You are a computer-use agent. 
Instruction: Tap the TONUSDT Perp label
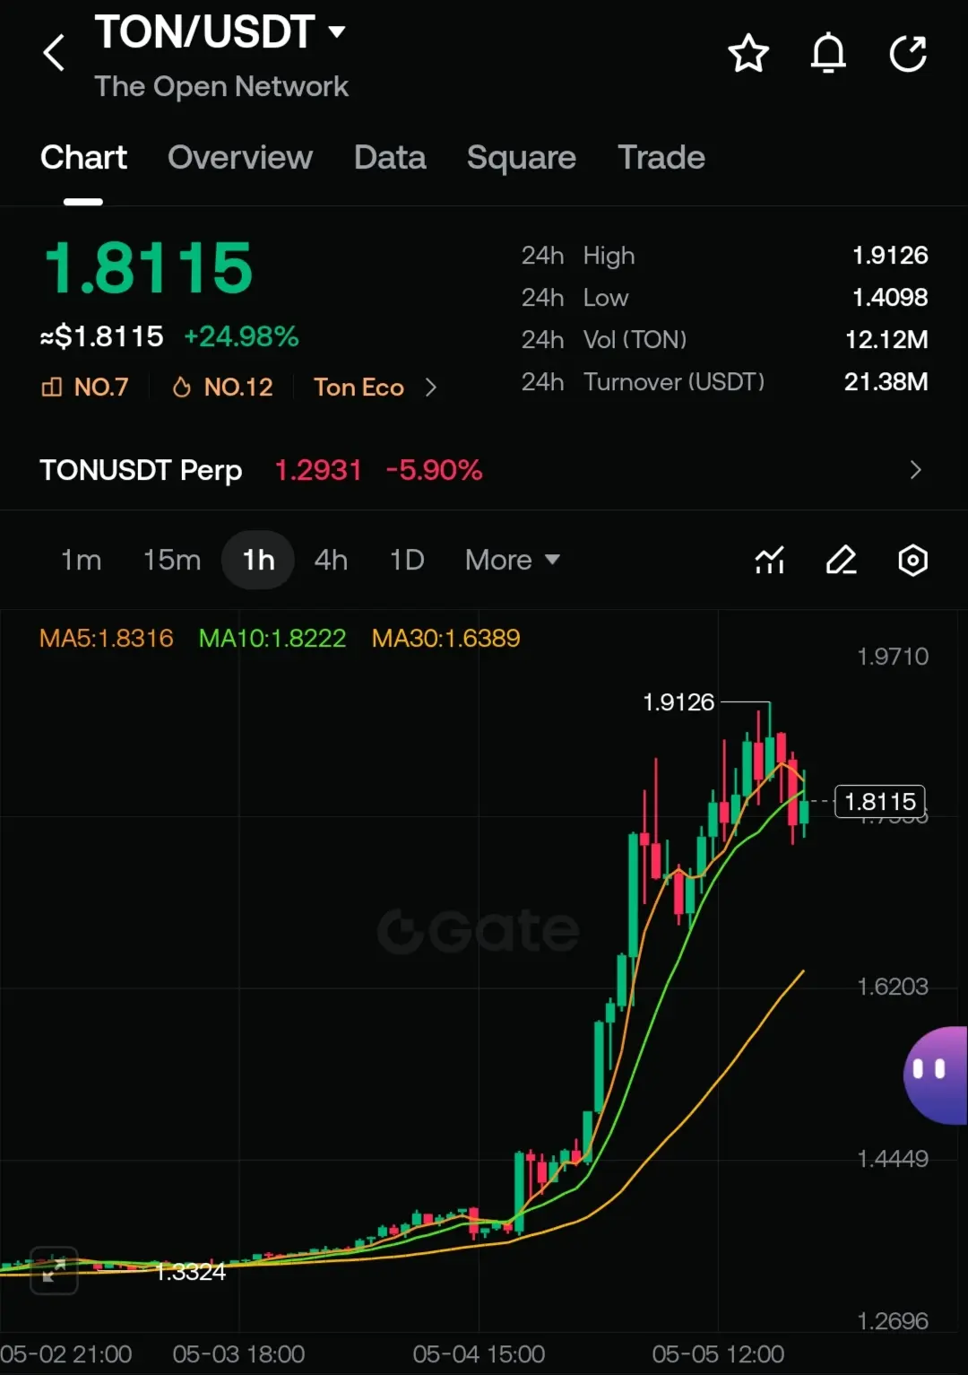(141, 470)
